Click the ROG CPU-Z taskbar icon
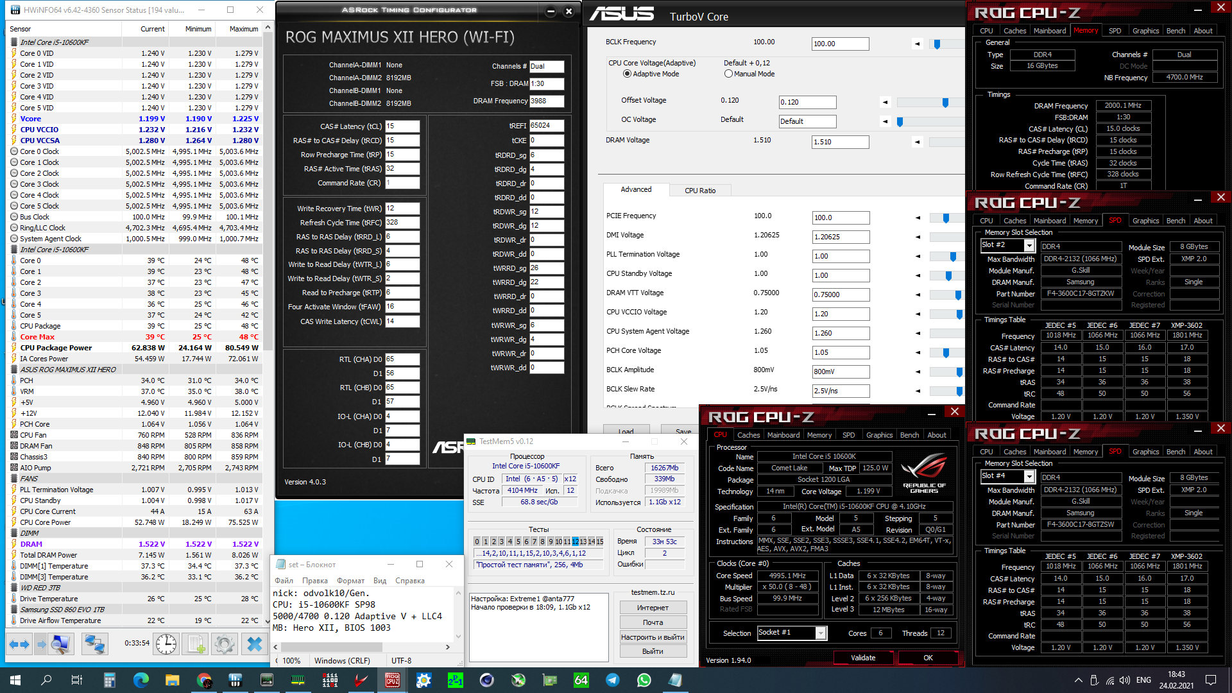 click(392, 680)
